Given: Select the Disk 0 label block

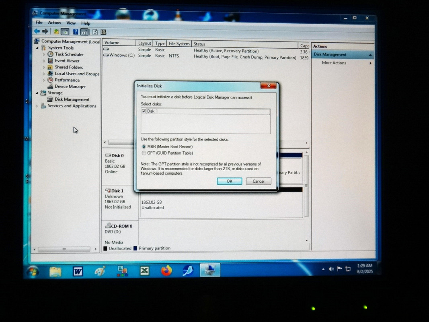Looking at the screenshot, I should 120,167.
